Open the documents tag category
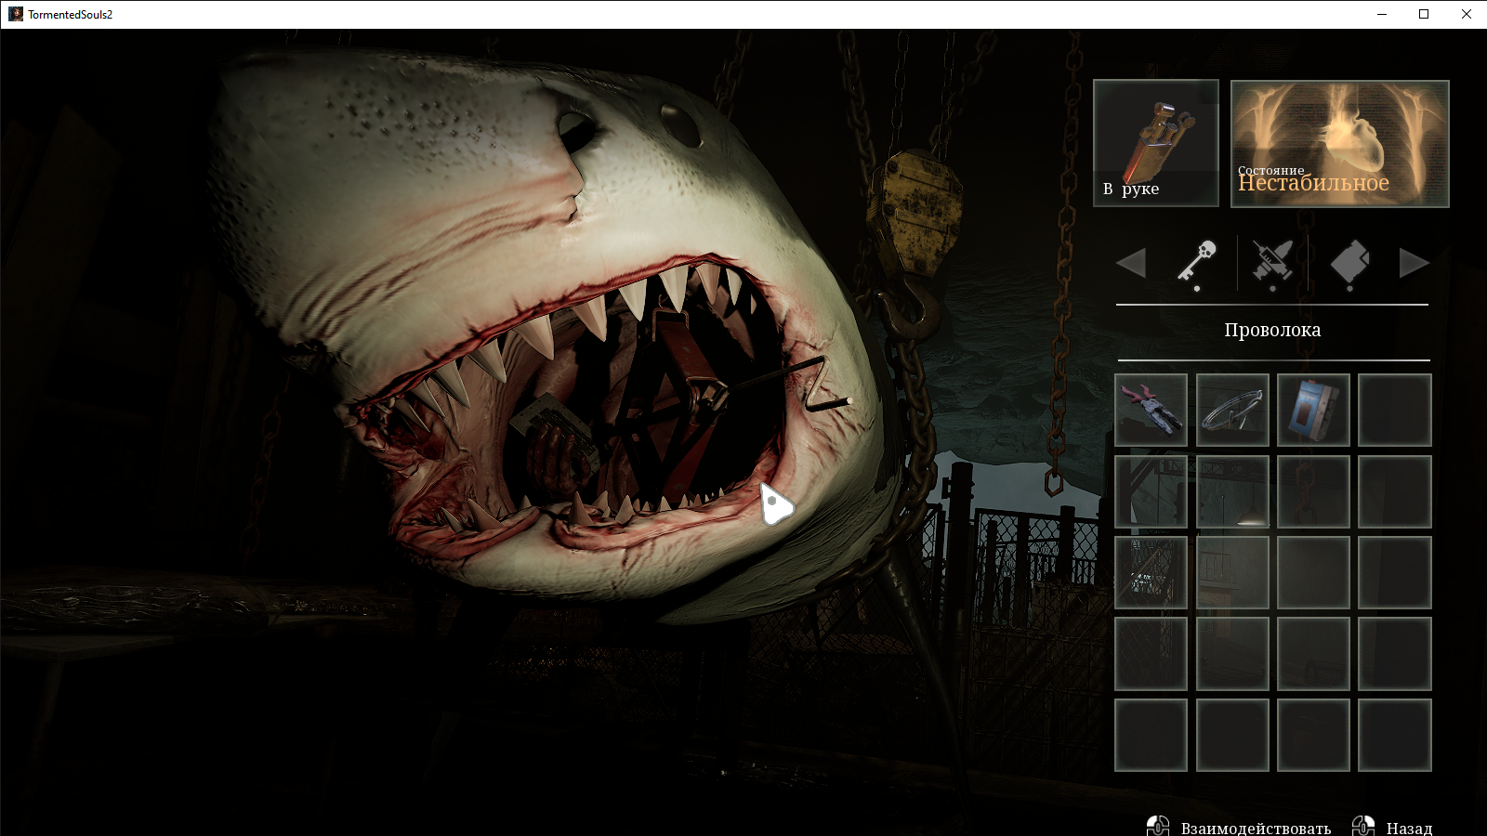 [x=1349, y=262]
